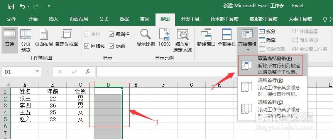Screen dimensions: 333x139
Task: Switch to the Insert (插入) tab
Action: (x=53, y=19)
